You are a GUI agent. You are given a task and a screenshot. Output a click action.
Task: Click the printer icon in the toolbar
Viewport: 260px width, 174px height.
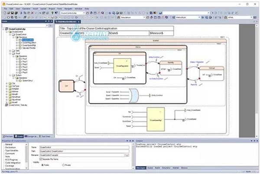(47, 13)
